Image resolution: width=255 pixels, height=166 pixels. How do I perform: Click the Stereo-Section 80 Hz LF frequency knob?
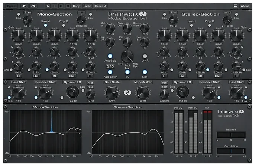pos(164,66)
